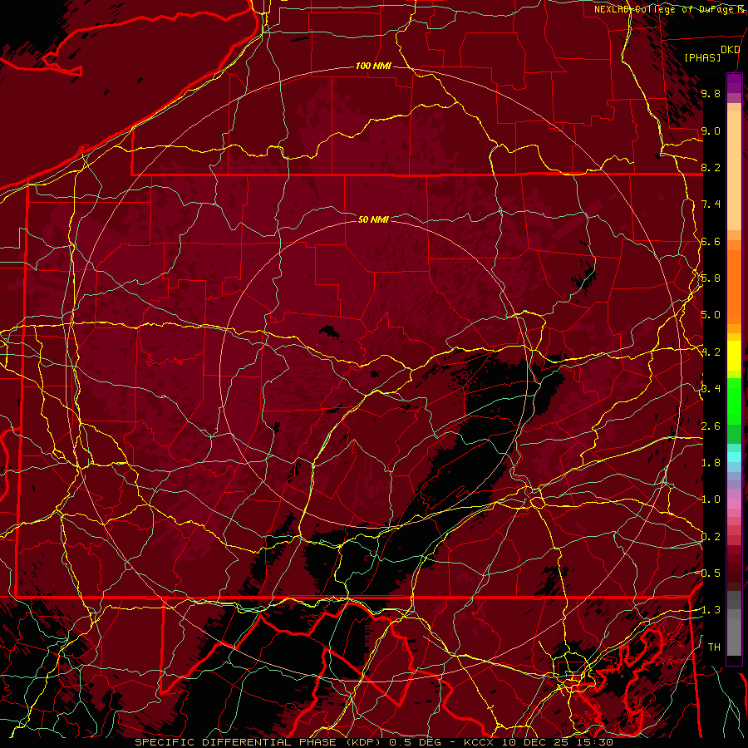Click the "15:30" timestamp
Screen dimensions: 748x748
click(x=596, y=742)
